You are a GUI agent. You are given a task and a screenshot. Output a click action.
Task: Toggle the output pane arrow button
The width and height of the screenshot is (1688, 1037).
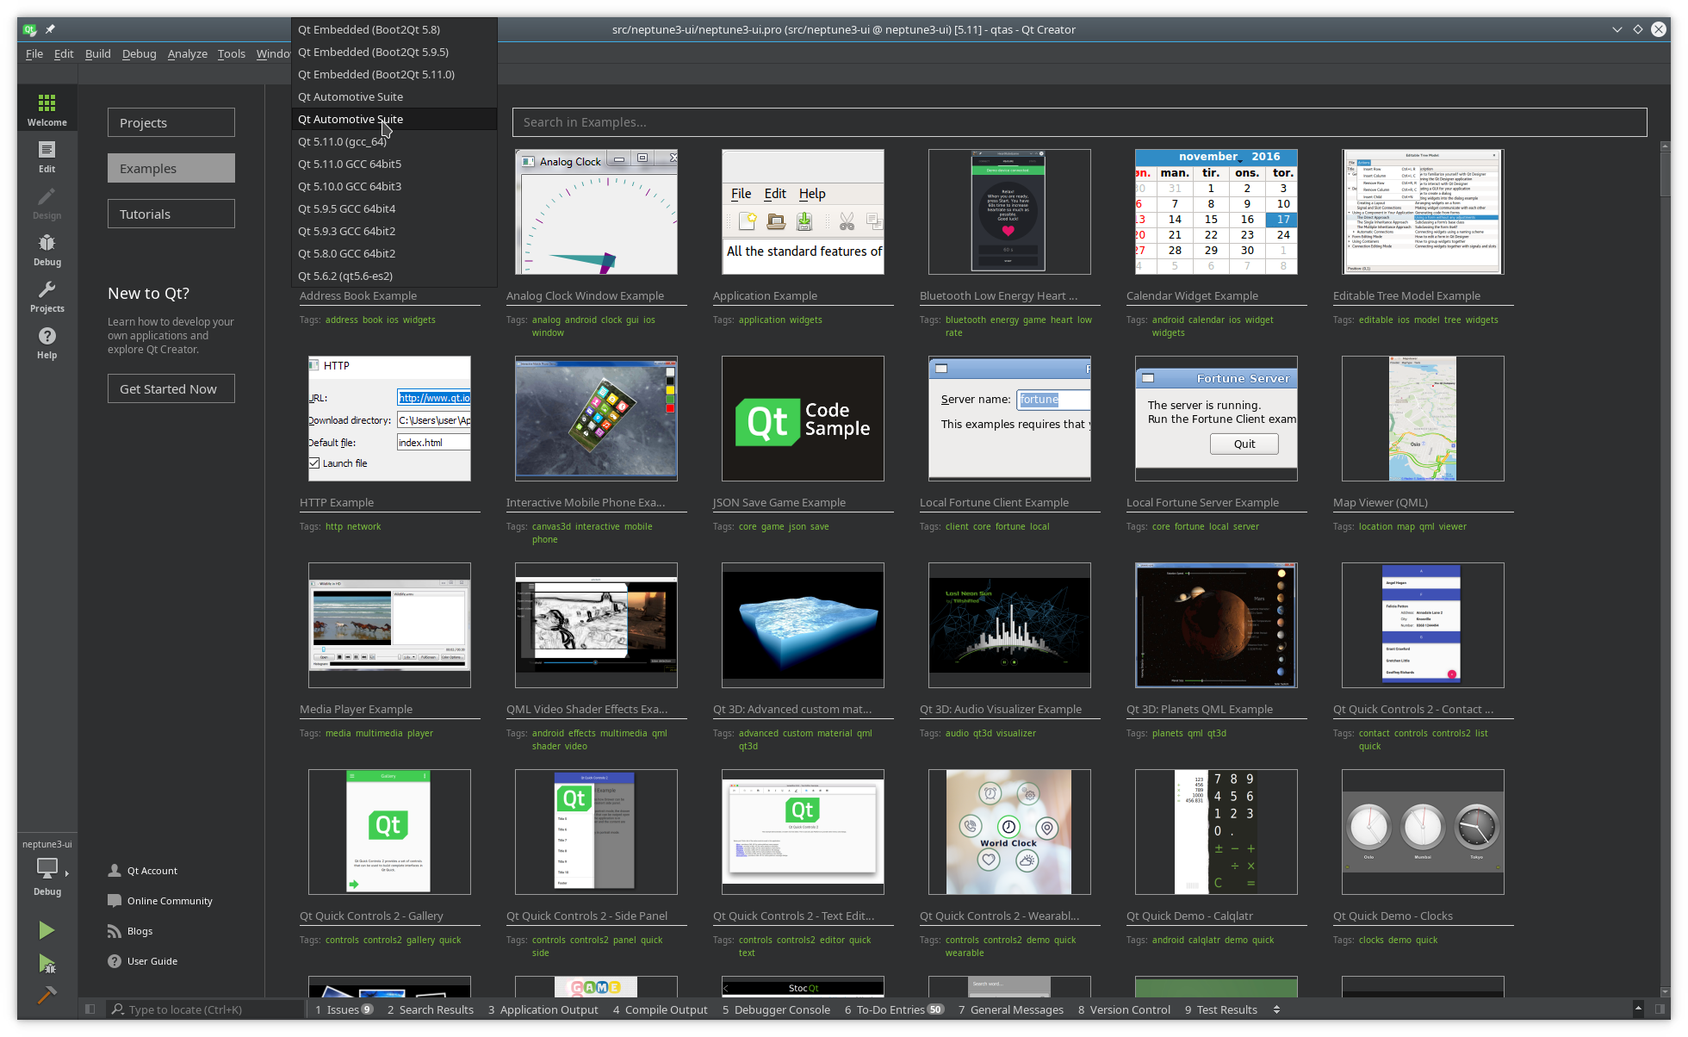(x=1637, y=1009)
